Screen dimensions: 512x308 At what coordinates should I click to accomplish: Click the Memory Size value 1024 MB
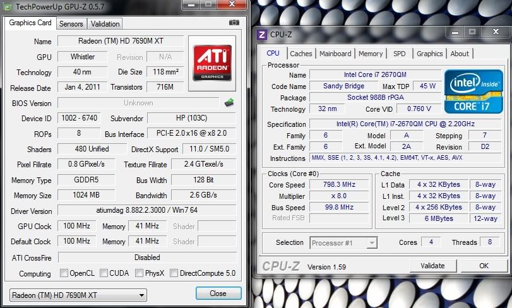(x=86, y=195)
